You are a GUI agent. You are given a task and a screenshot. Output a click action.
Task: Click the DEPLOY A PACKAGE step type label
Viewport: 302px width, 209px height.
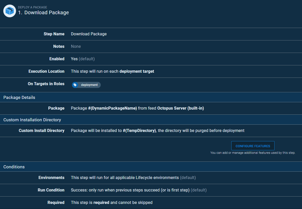[33, 7]
